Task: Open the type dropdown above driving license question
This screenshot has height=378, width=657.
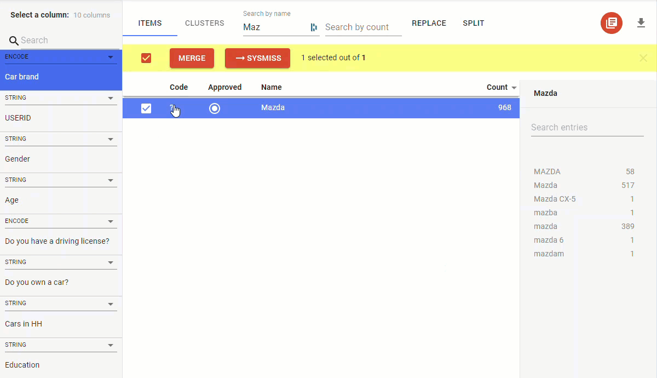Action: pos(111,221)
